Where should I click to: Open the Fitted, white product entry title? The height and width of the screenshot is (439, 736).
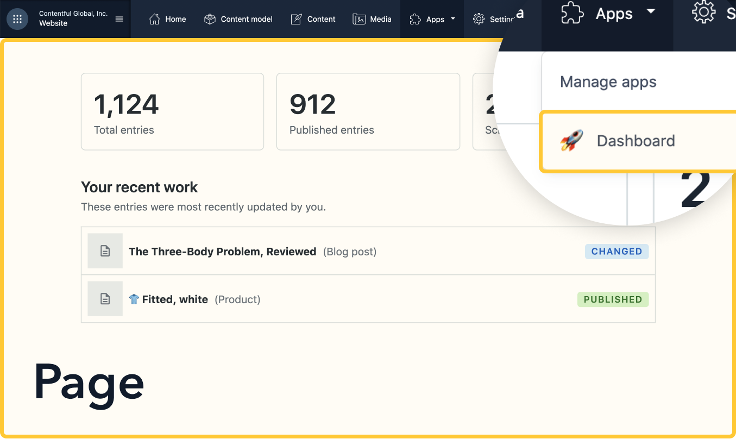[x=174, y=299]
